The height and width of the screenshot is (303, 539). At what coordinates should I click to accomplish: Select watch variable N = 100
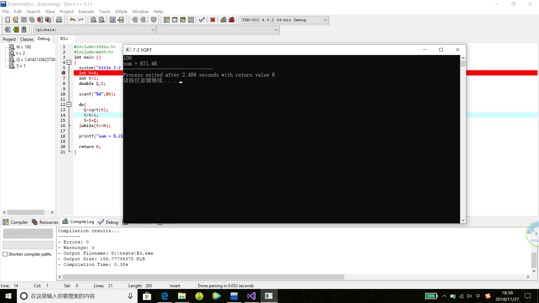[x=24, y=47]
